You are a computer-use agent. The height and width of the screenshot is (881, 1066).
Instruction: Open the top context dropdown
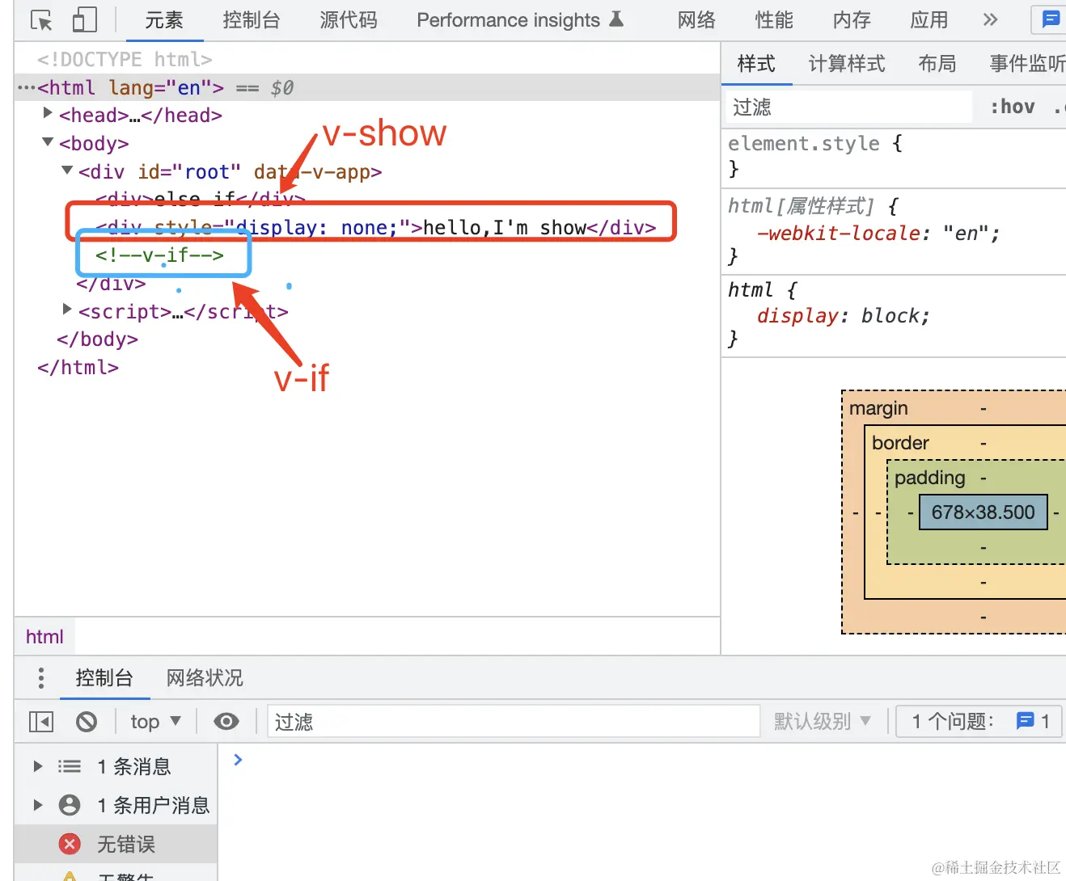(155, 722)
